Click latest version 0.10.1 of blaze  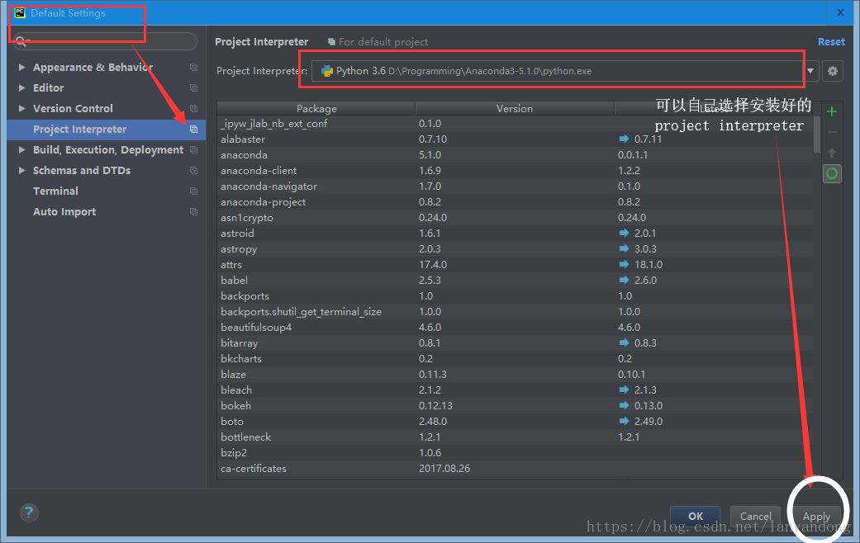click(x=631, y=374)
